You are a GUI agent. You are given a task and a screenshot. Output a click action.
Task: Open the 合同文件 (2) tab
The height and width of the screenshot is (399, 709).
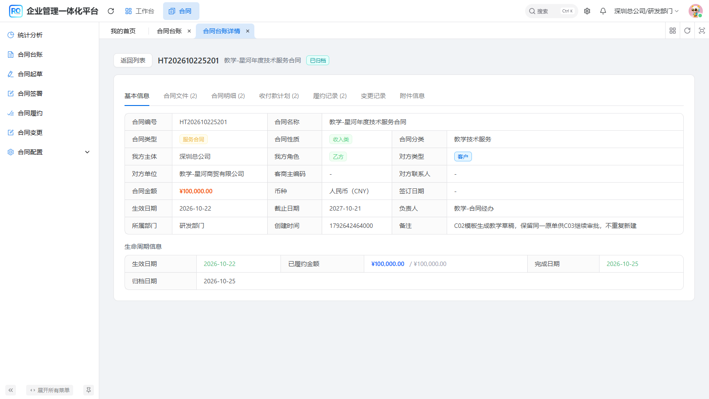point(180,96)
